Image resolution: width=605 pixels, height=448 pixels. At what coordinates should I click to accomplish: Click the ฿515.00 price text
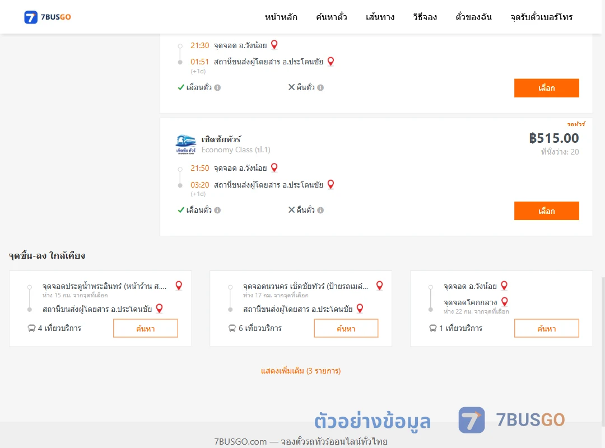click(x=553, y=138)
